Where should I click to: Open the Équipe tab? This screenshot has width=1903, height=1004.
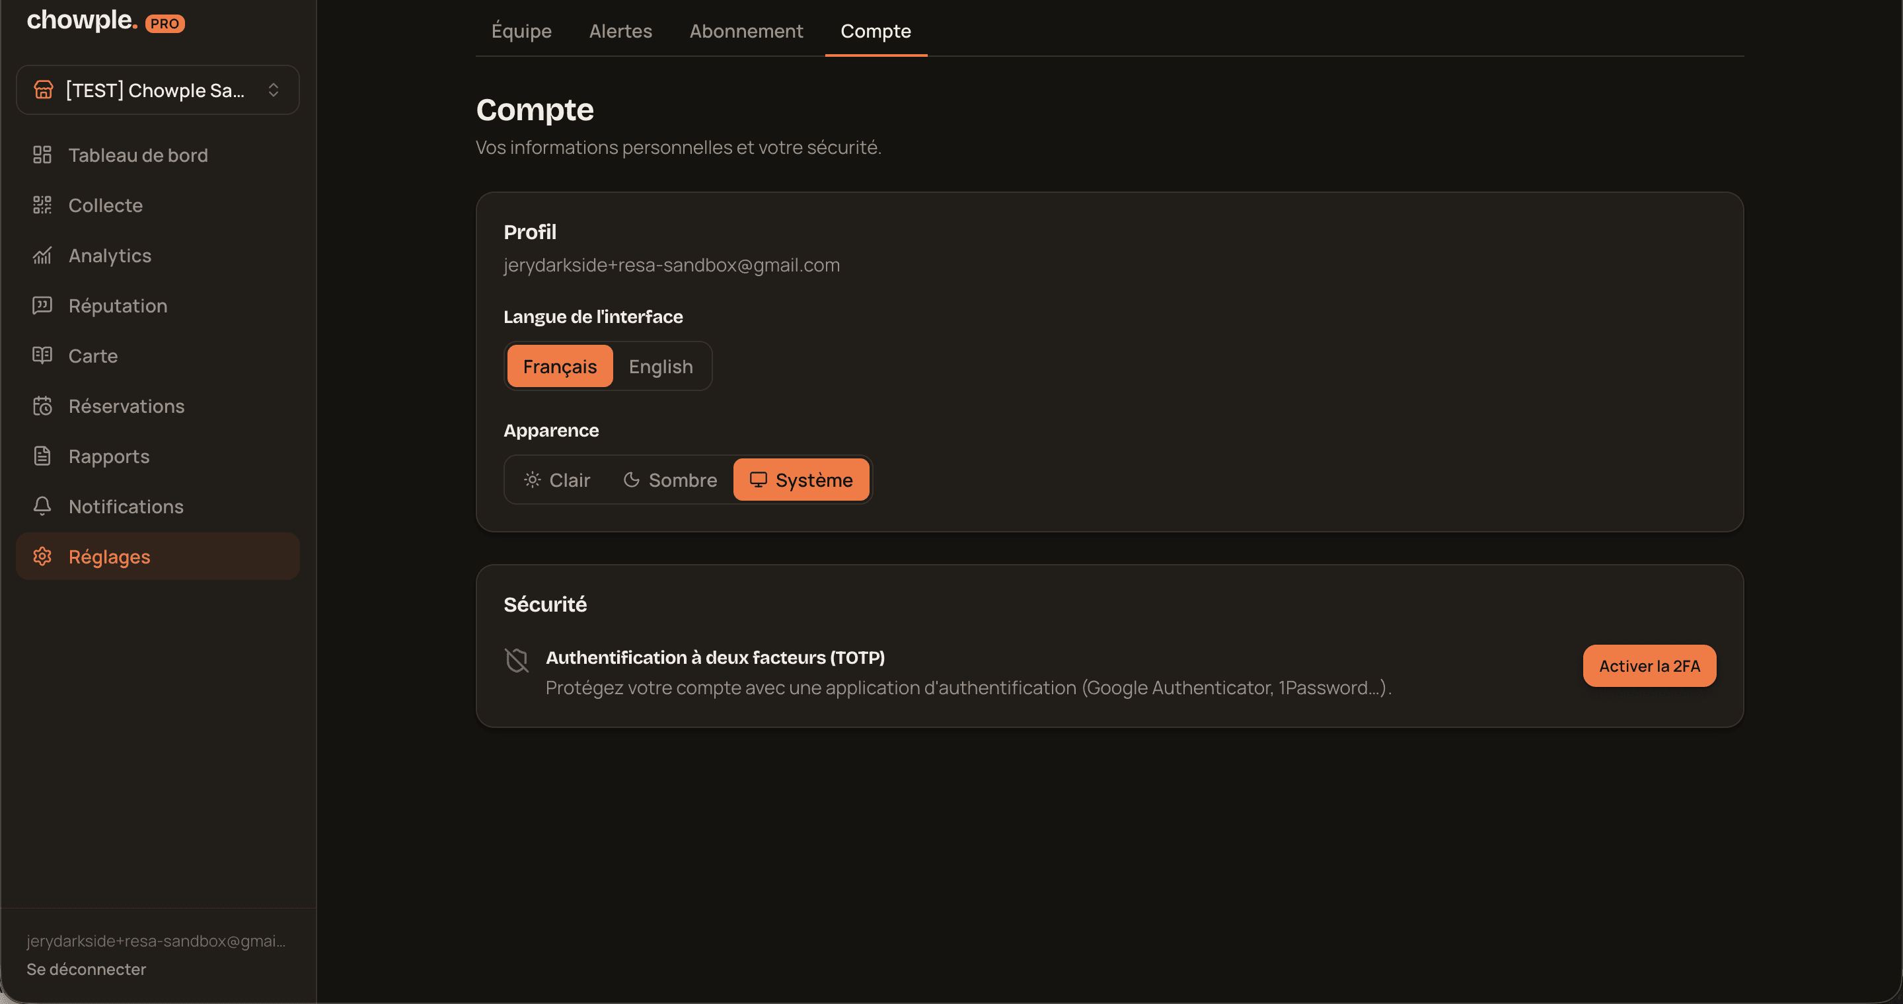coord(521,31)
